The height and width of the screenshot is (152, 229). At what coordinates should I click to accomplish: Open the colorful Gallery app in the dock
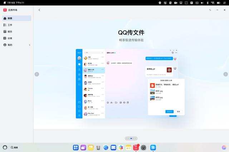tap(121, 147)
